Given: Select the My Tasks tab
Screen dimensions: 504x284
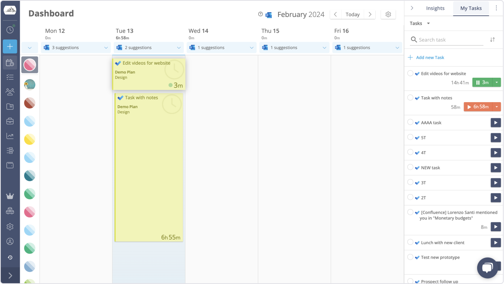Looking at the screenshot, I should tap(471, 8).
